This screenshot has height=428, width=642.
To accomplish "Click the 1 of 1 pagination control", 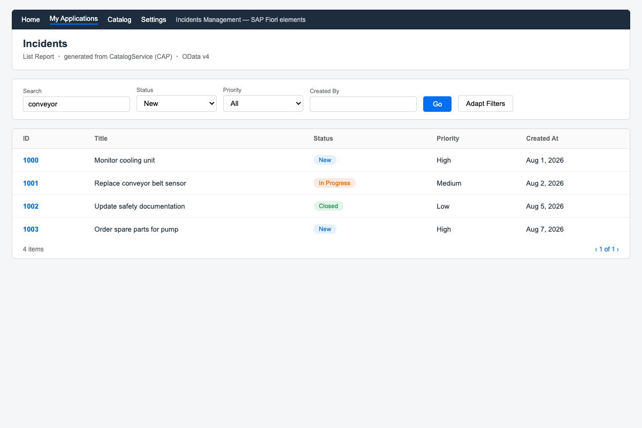I will (607, 249).
